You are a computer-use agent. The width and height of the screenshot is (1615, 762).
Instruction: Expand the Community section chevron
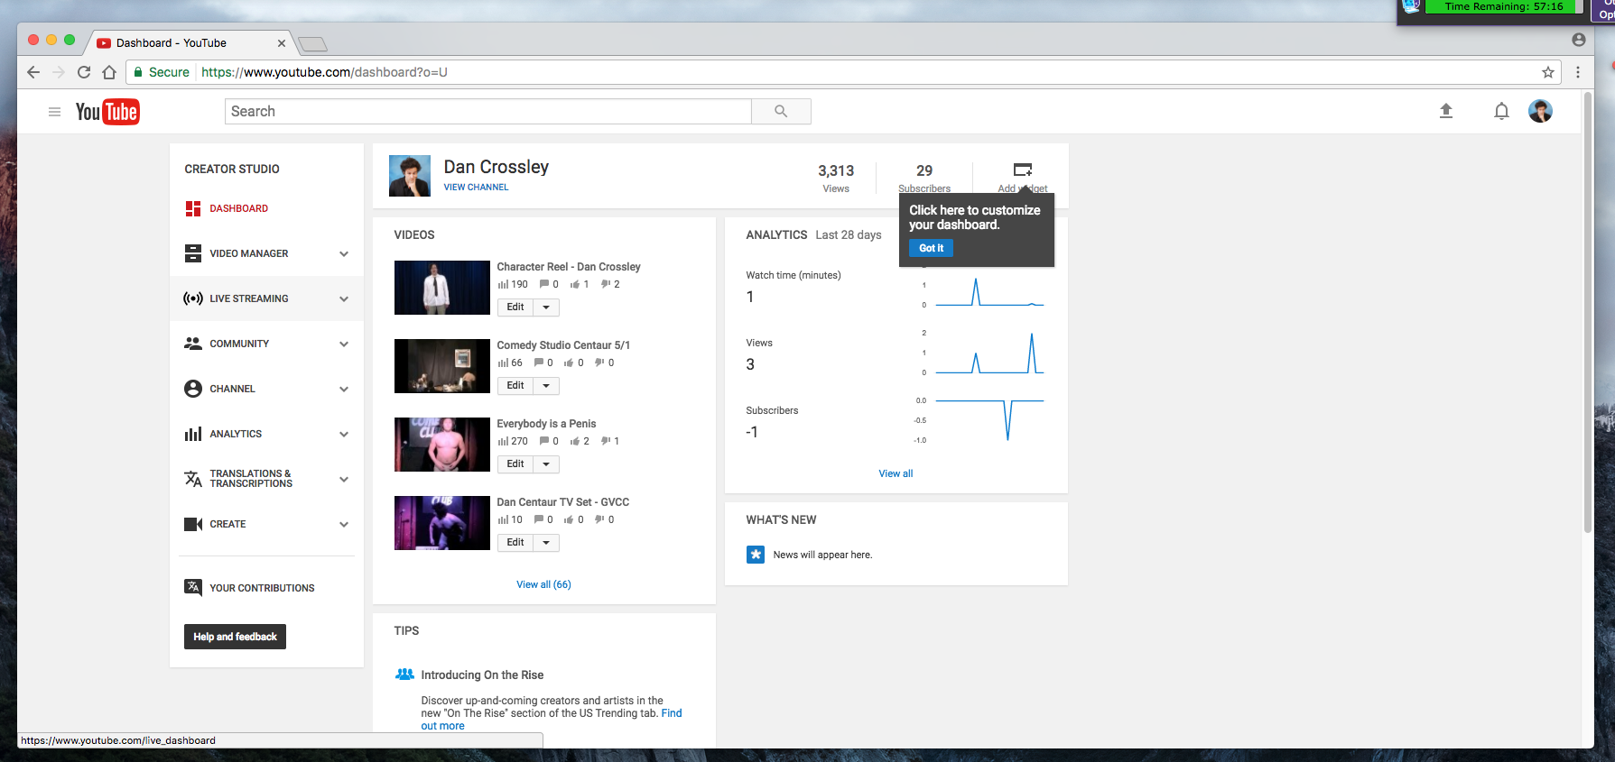pyautogui.click(x=344, y=344)
